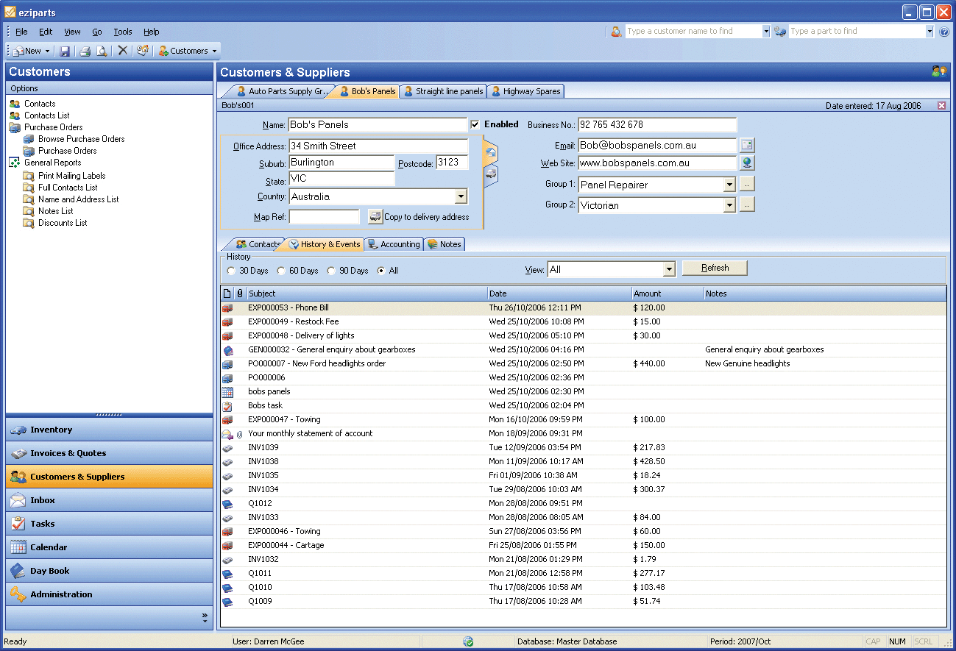Switch to the Contacts sub-tab
The height and width of the screenshot is (651, 956).
(258, 244)
